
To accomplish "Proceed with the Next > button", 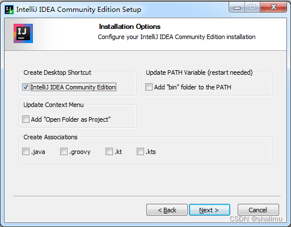I will 209,210.
